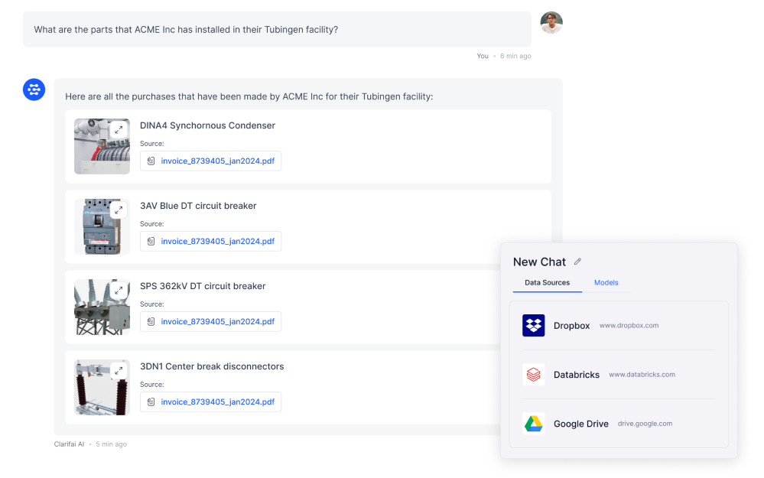The image size is (764, 478).
Task: Click the Dropbox logo icon
Action: coord(533,326)
